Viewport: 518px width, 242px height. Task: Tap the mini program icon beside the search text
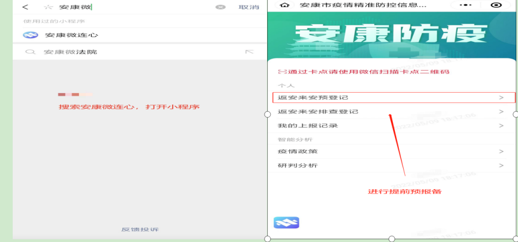(49, 7)
